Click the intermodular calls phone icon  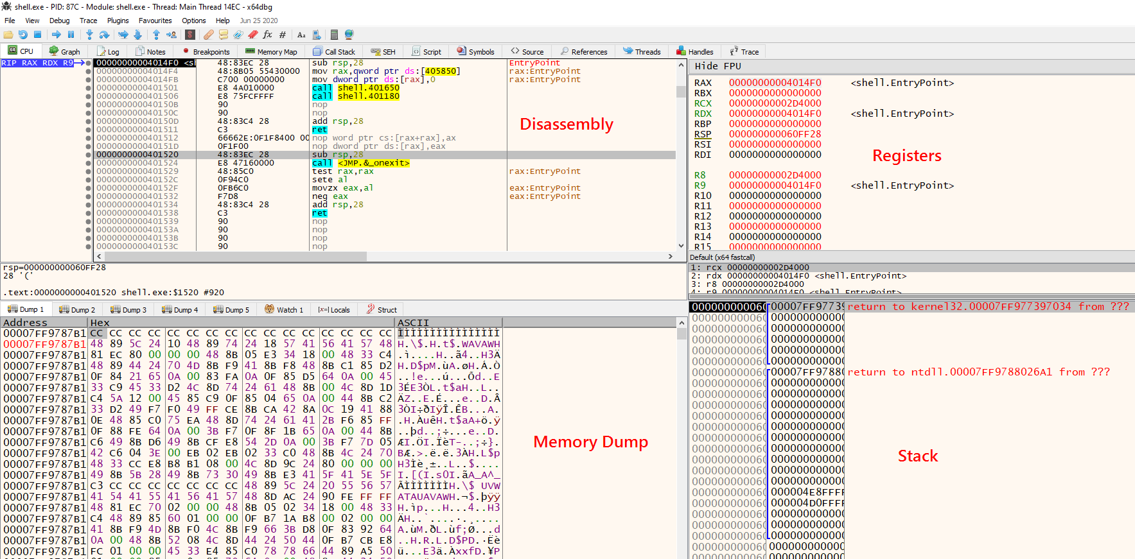pyautogui.click(x=316, y=35)
